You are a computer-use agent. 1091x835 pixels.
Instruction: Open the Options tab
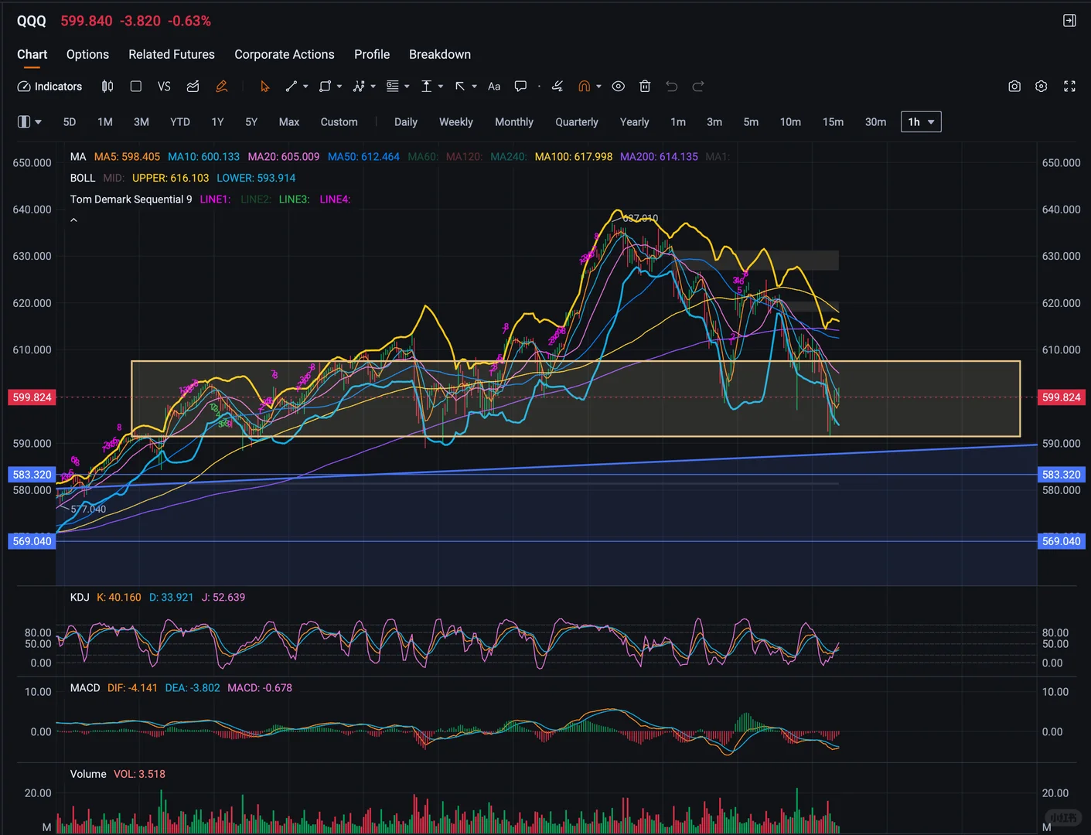(87, 54)
